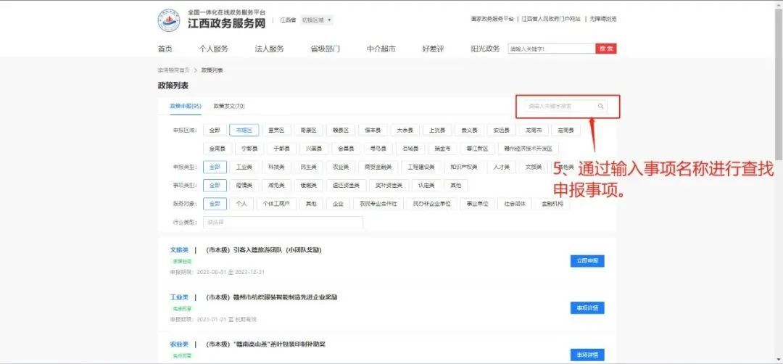The image size is (783, 364).
Task: Open 中介超市 navigation item
Action: click(x=381, y=49)
